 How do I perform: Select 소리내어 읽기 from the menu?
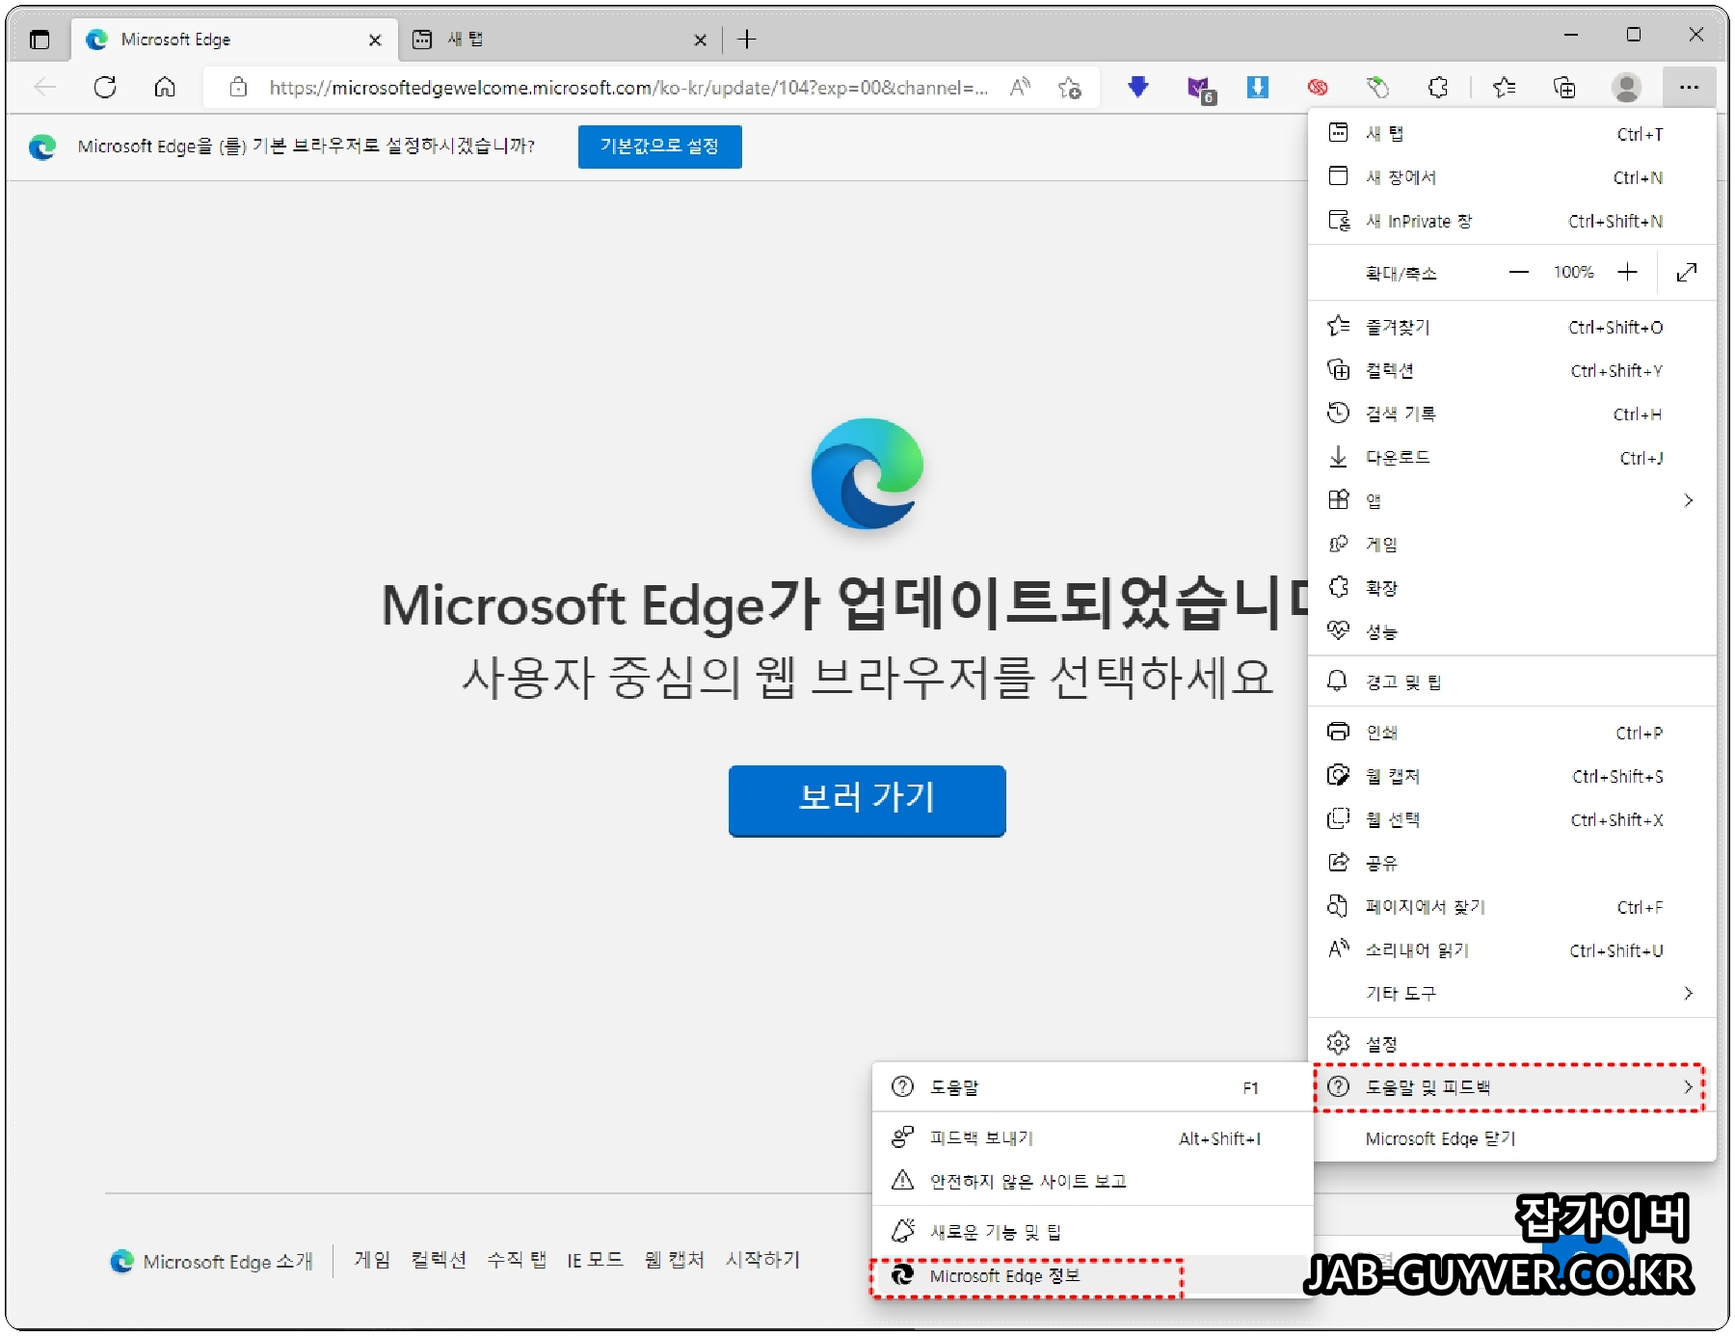tap(1511, 950)
